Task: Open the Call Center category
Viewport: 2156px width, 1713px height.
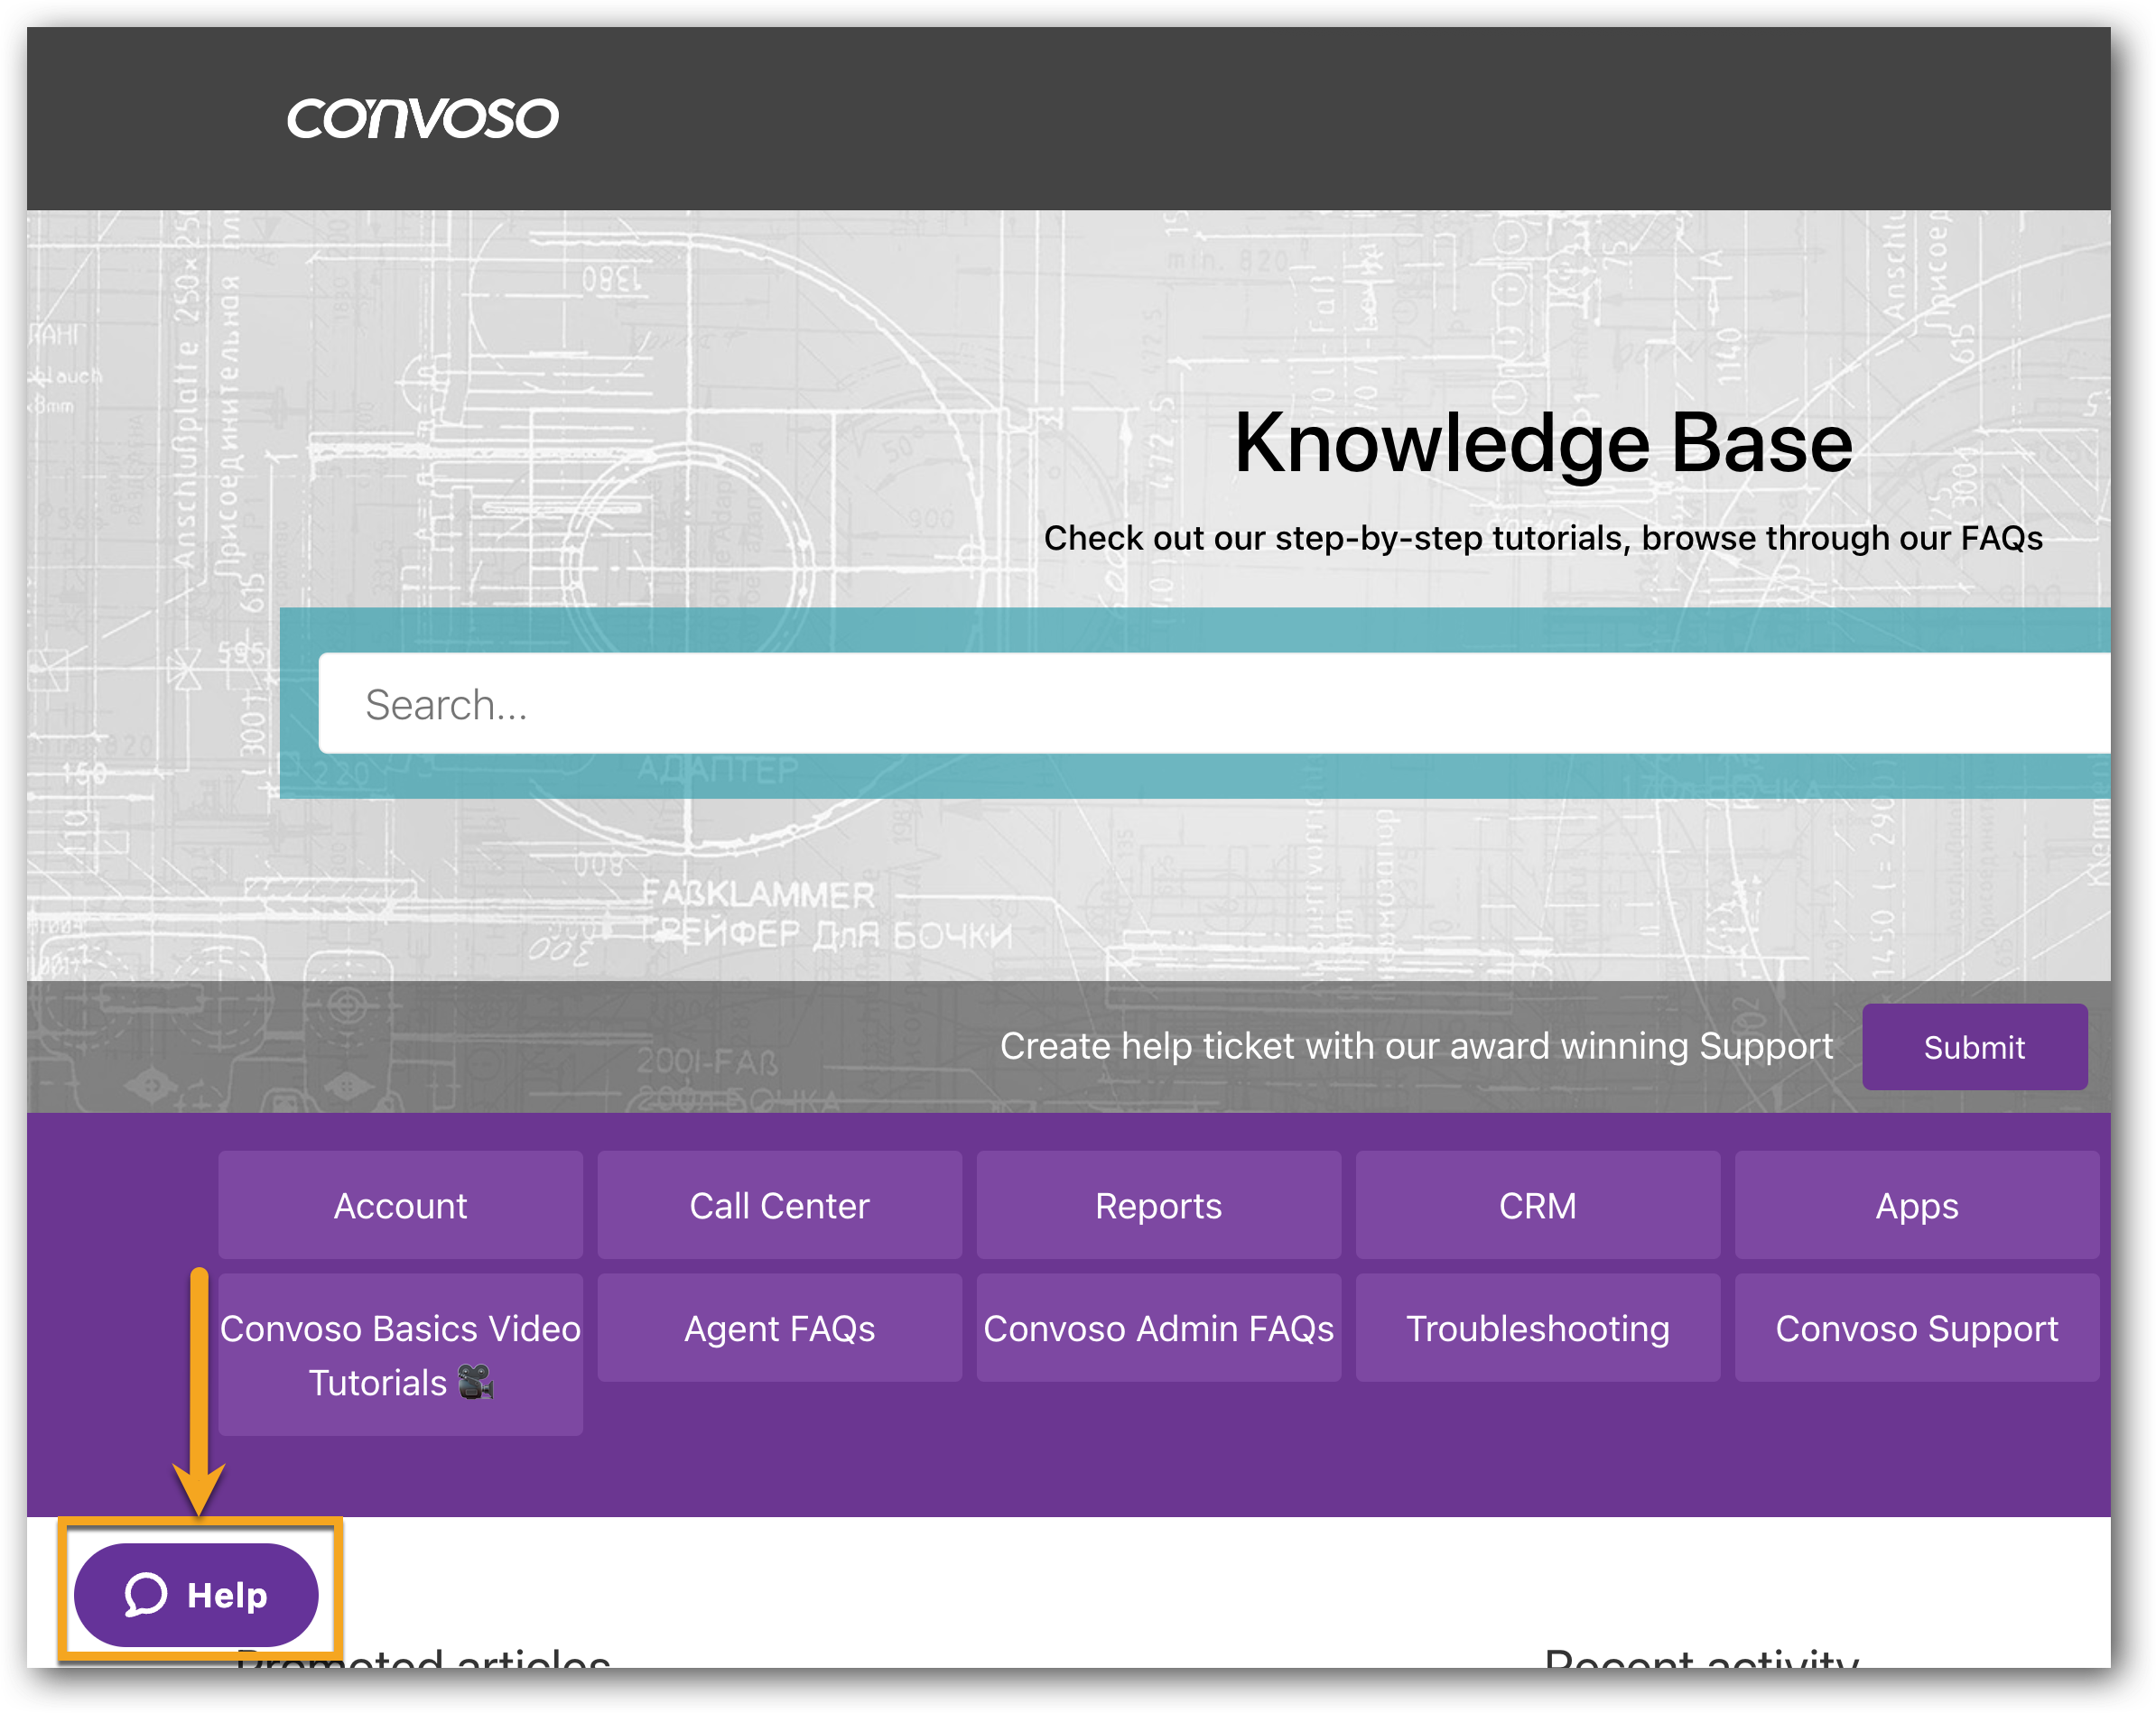Action: (779, 1205)
